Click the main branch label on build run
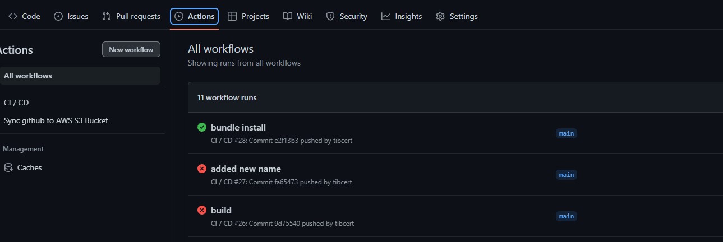 coord(567,216)
